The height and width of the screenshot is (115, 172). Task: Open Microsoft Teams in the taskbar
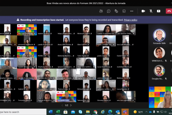point(125,112)
